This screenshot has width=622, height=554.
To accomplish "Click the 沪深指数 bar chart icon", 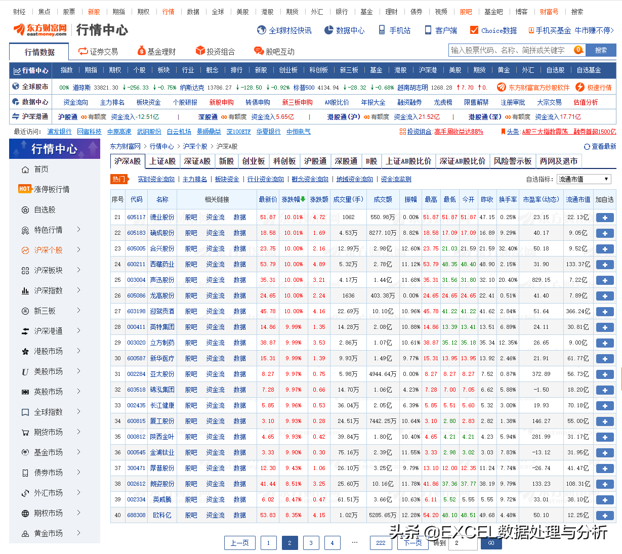I will click(x=25, y=291).
